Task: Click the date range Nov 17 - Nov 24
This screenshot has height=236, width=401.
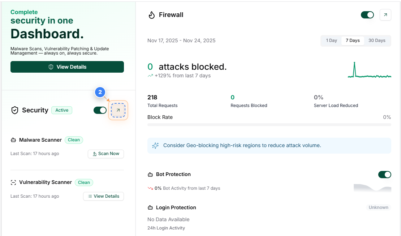Action: click(x=181, y=40)
